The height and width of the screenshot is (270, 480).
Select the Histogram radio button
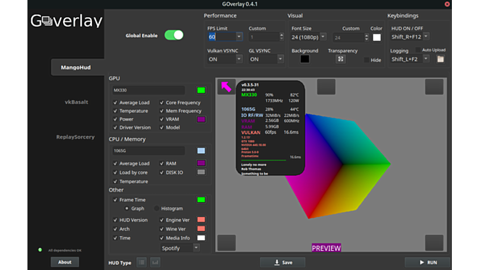coord(157,209)
